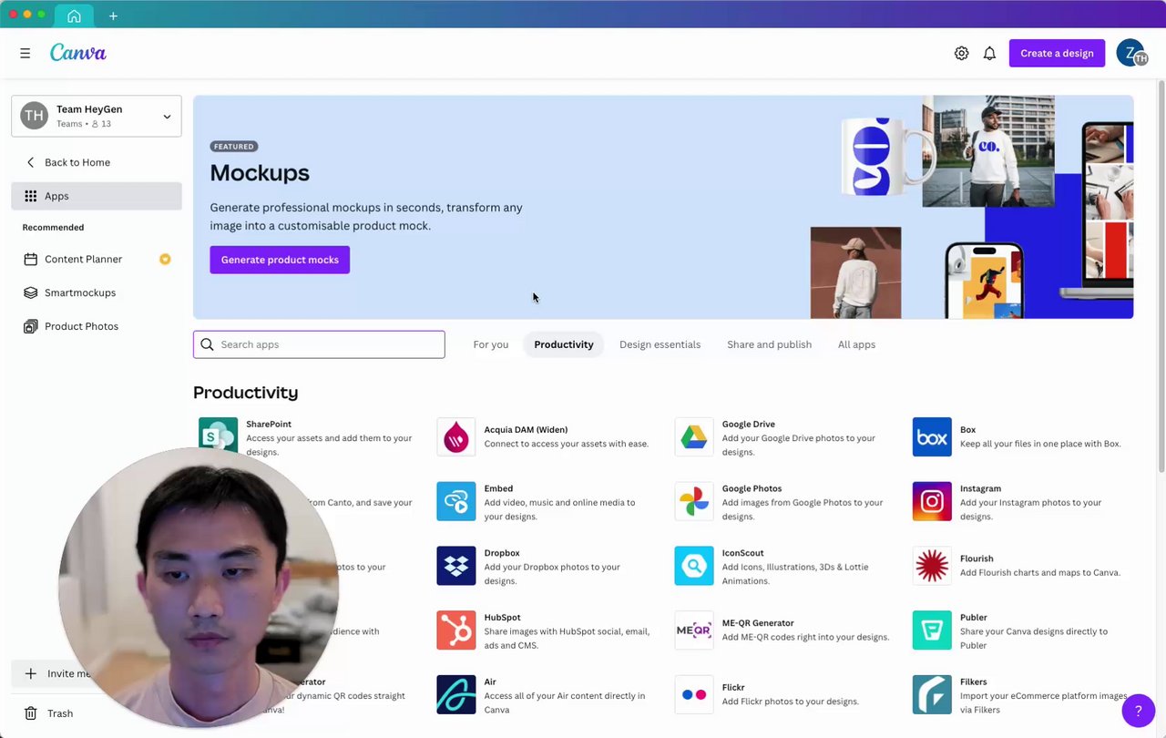Switch to the All apps tab

(x=856, y=344)
